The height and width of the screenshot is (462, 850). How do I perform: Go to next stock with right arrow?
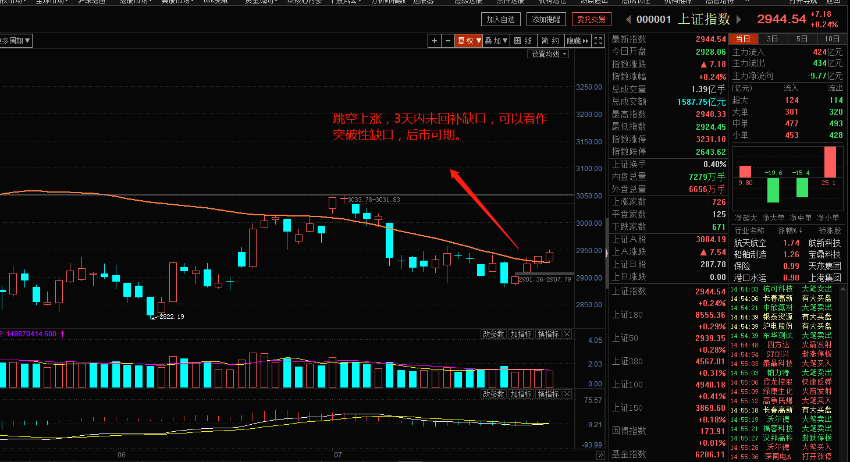(739, 19)
